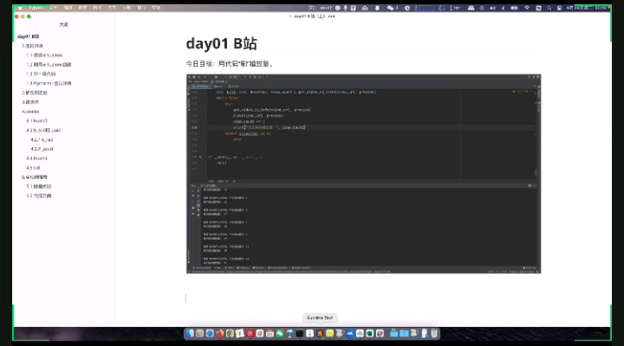Image resolution: width=624 pixels, height=346 pixels.
Task: Open the green Excel icon in Dock
Action: (x=369, y=333)
